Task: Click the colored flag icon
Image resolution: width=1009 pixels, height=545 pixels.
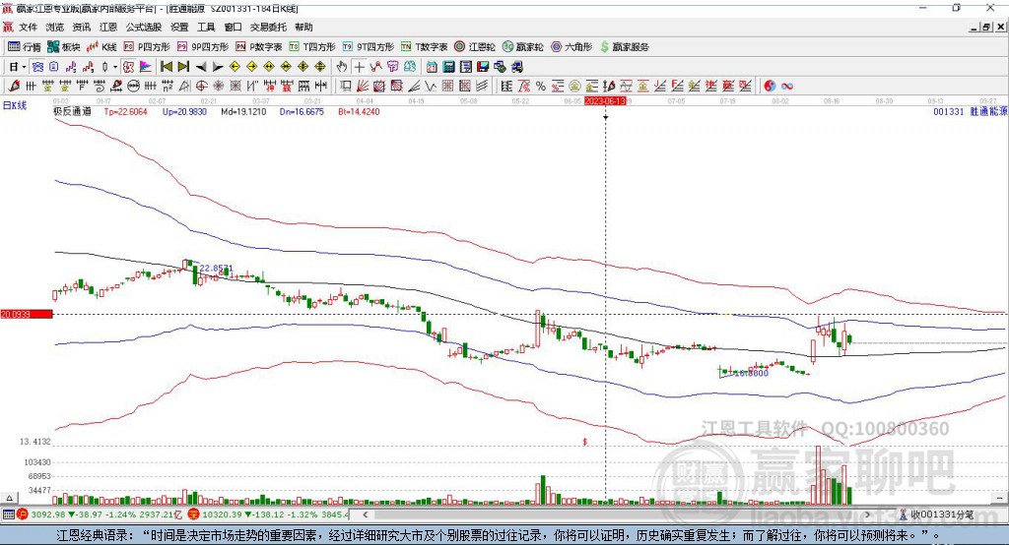Action: point(146,67)
